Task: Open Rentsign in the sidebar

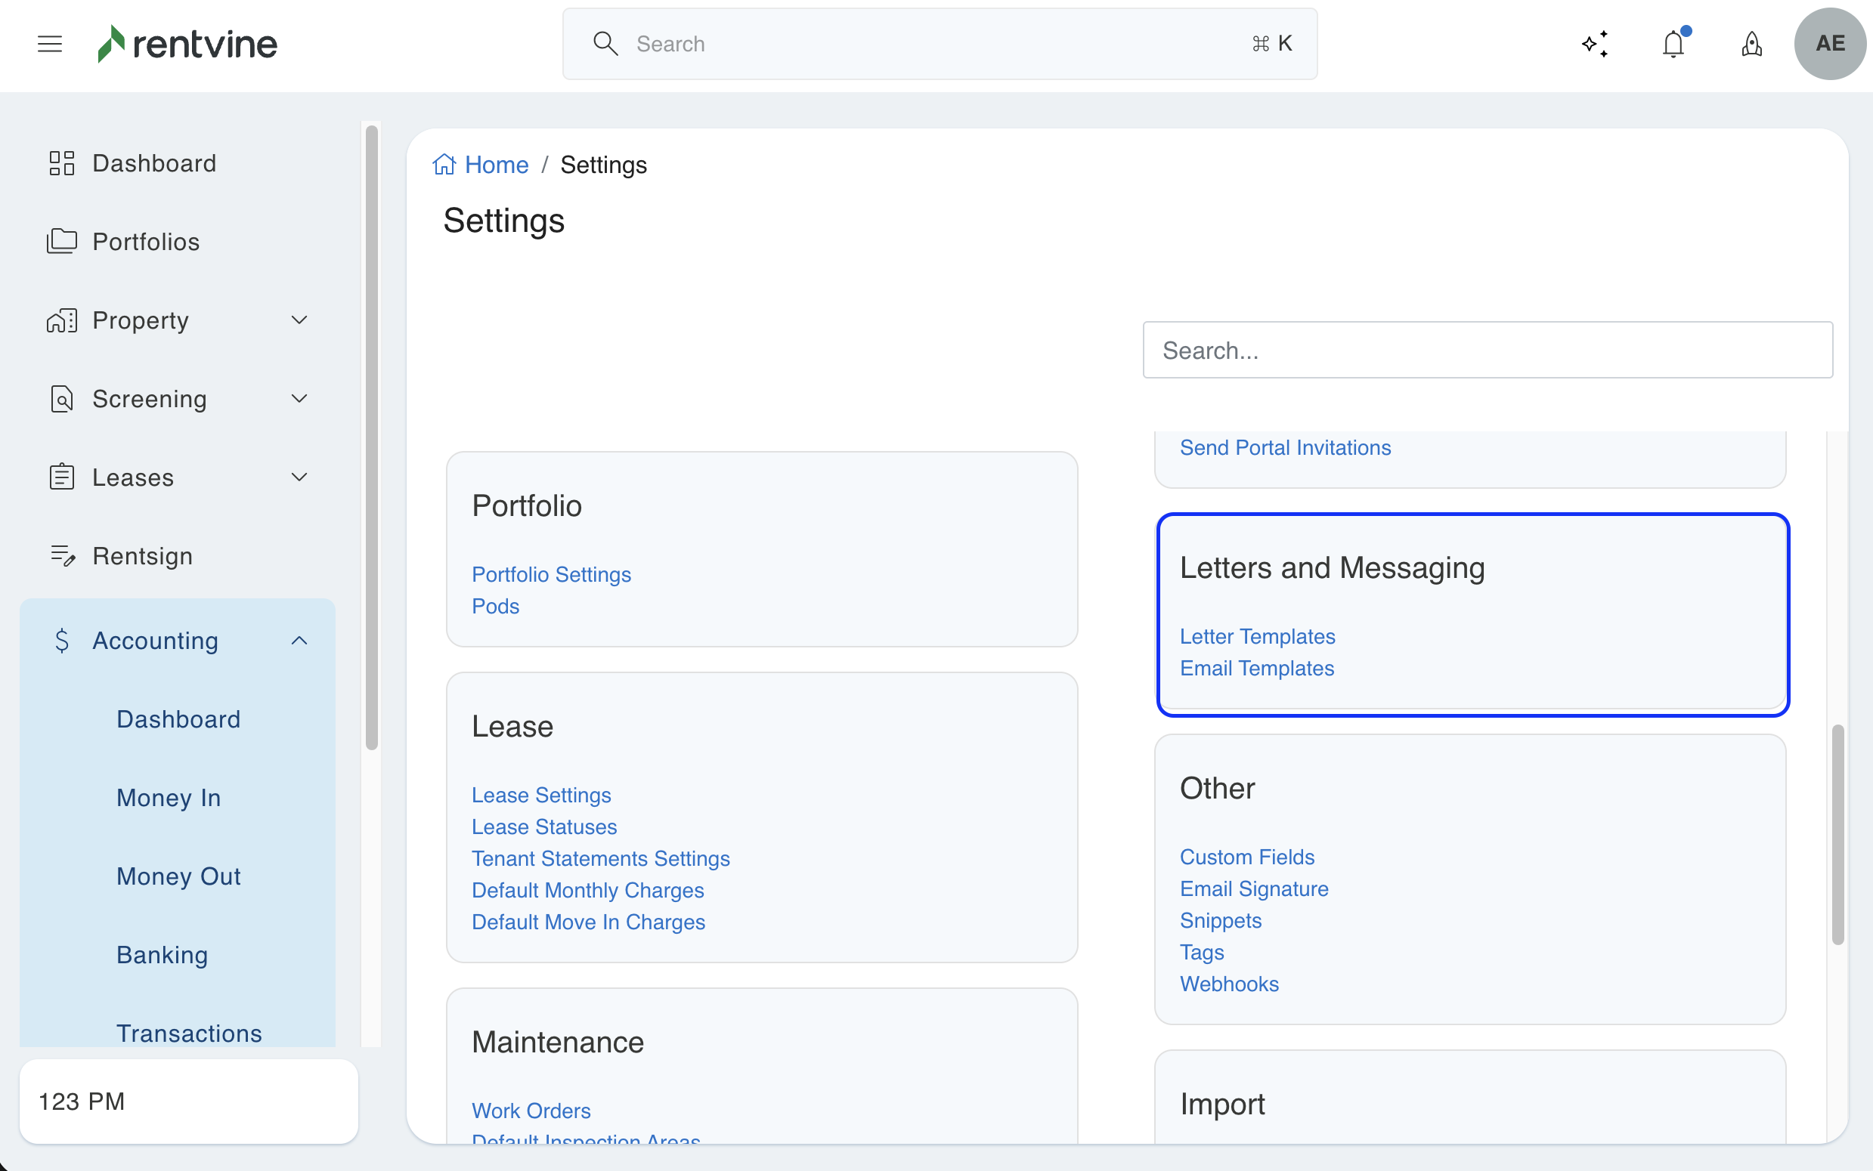Action: (x=143, y=556)
